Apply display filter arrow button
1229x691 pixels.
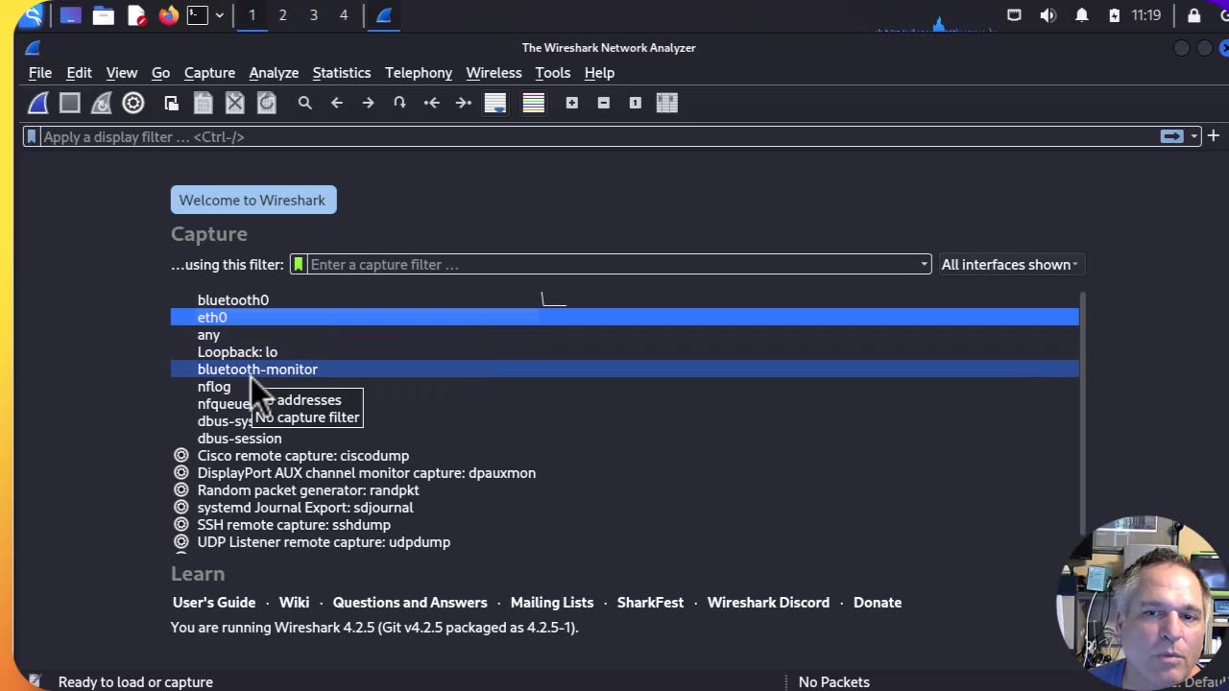click(x=1171, y=136)
